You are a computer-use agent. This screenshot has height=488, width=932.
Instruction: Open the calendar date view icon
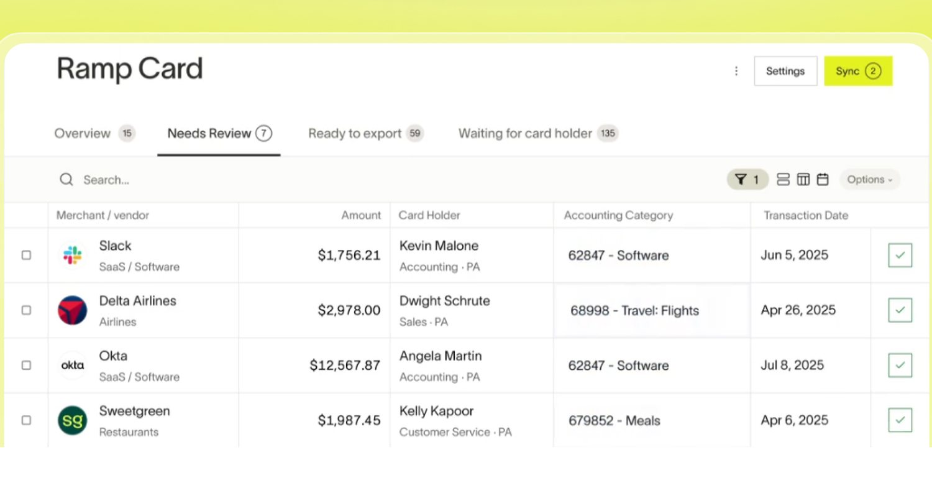click(x=823, y=180)
